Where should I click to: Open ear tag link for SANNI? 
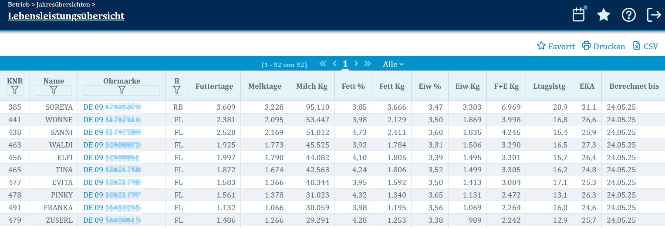point(112,132)
